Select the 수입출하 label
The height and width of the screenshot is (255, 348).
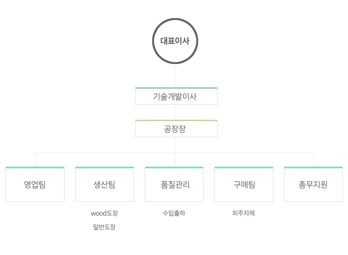[174, 213]
